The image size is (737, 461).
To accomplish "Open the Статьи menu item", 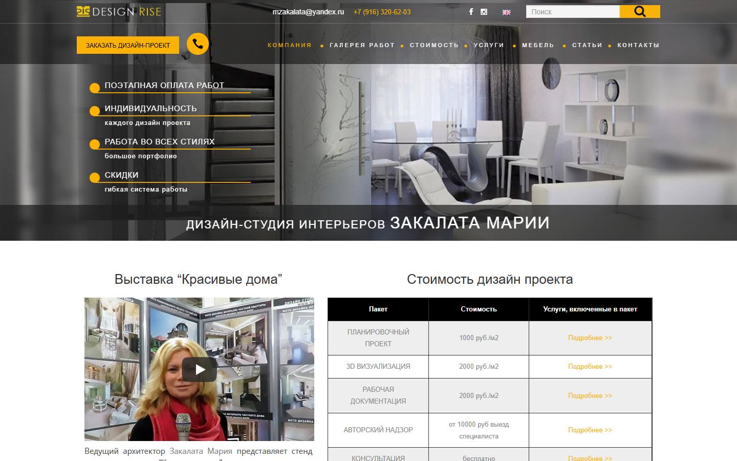I will 587,45.
